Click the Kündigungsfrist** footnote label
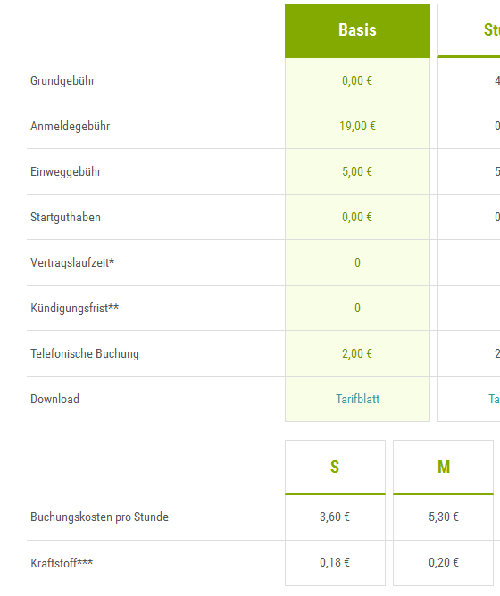The width and height of the screenshot is (500, 596). coord(75,309)
